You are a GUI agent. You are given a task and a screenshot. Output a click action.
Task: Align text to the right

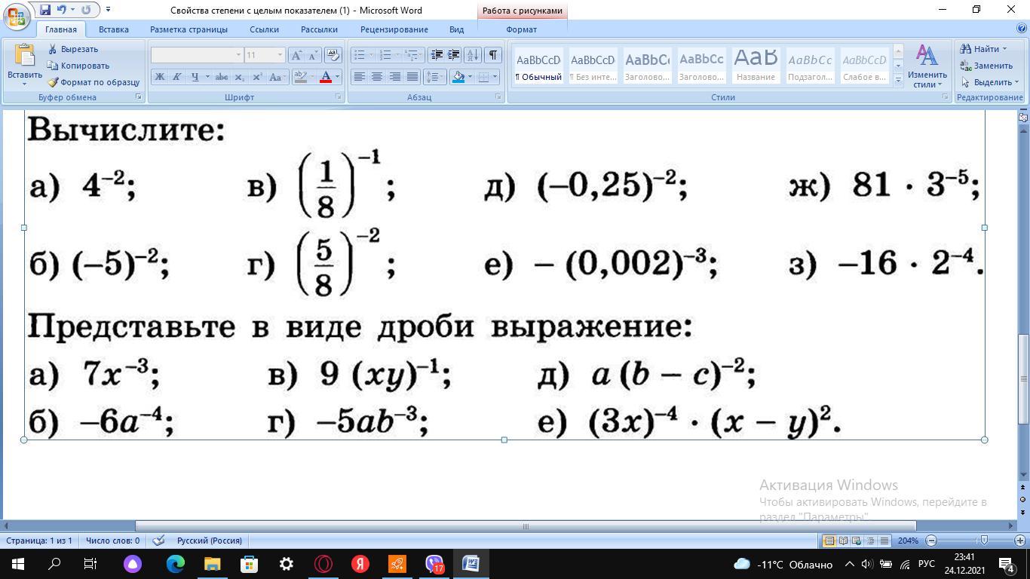[x=394, y=77]
